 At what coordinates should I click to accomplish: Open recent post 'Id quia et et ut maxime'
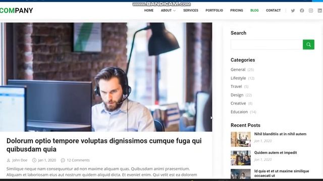tap(282, 173)
